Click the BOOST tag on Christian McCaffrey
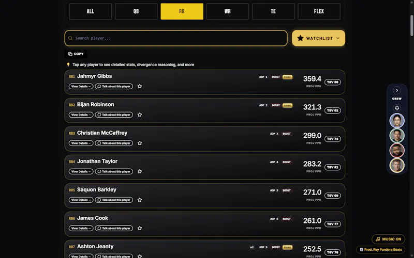414x258 pixels. pyautogui.click(x=287, y=134)
